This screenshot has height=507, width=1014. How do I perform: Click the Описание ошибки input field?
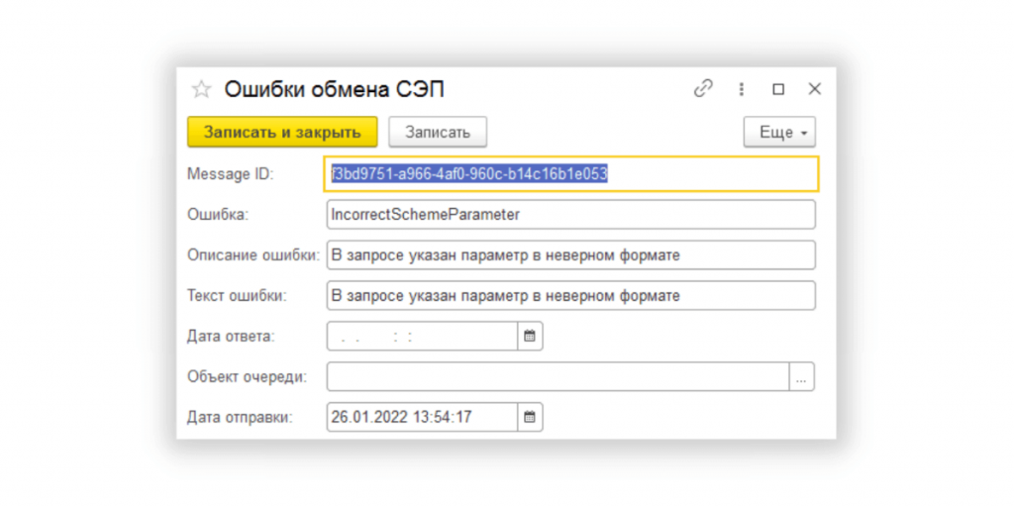pos(571,255)
